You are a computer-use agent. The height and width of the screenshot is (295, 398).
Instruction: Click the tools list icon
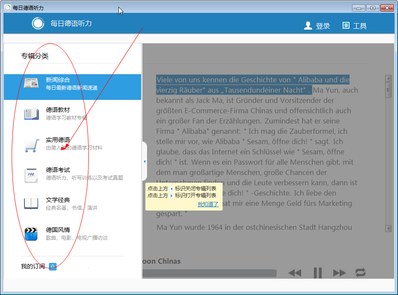[x=346, y=25]
